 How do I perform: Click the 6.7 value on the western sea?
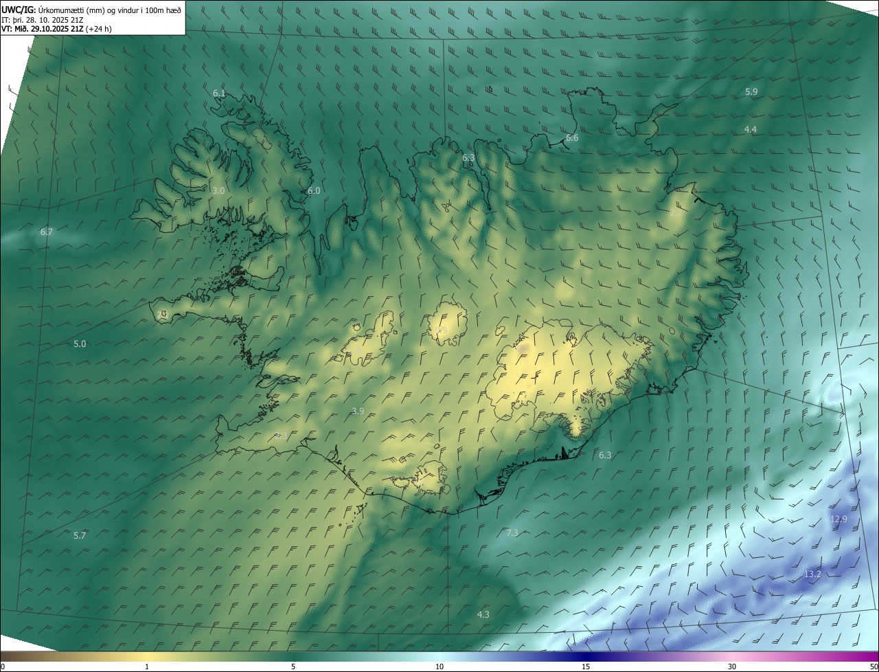(47, 232)
